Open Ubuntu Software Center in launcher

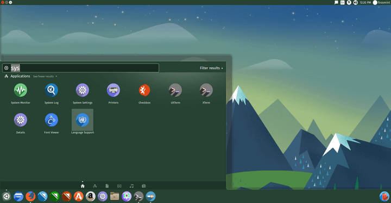(x=78, y=197)
